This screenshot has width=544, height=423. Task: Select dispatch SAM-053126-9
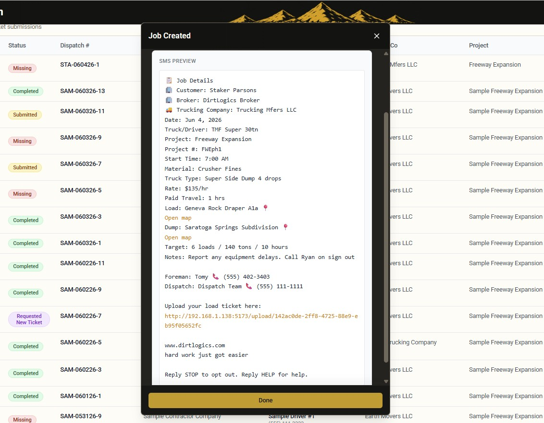click(81, 416)
